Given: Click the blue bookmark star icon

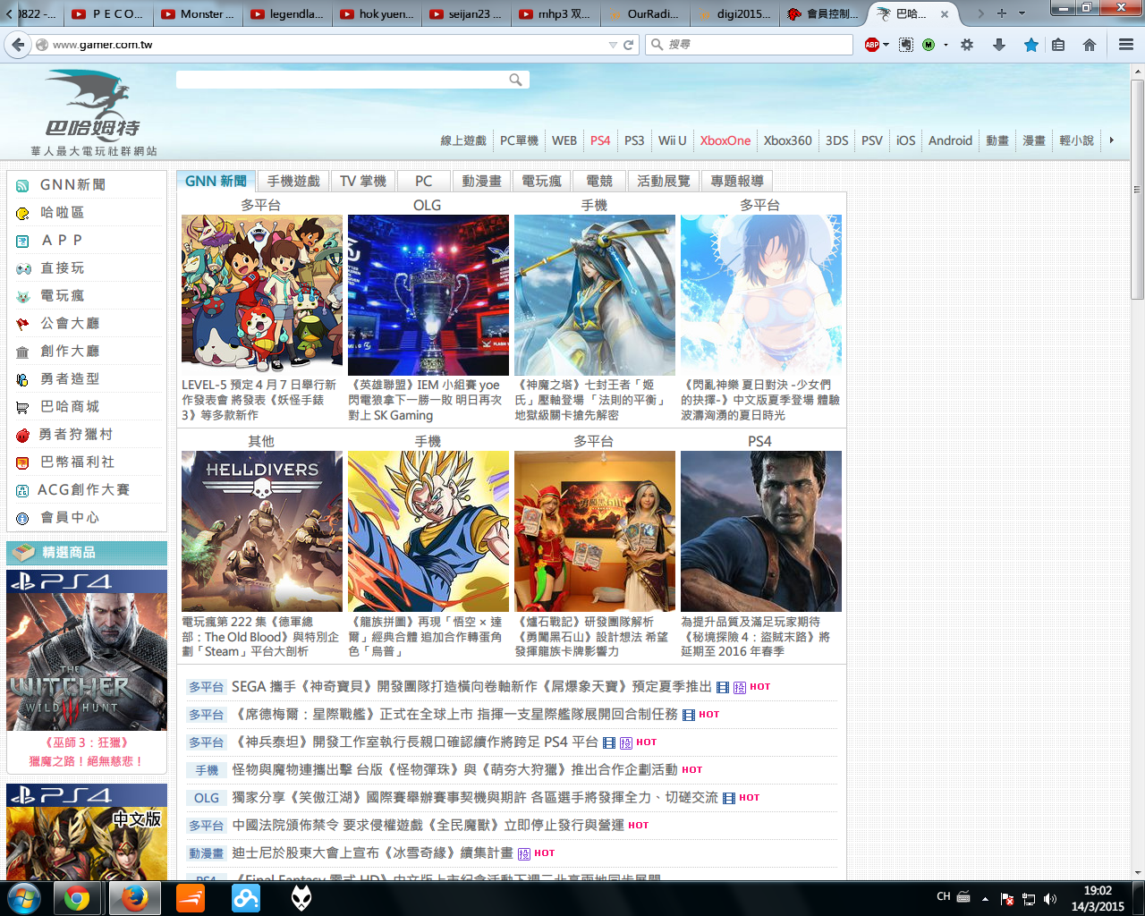Looking at the screenshot, I should pos(1030,45).
